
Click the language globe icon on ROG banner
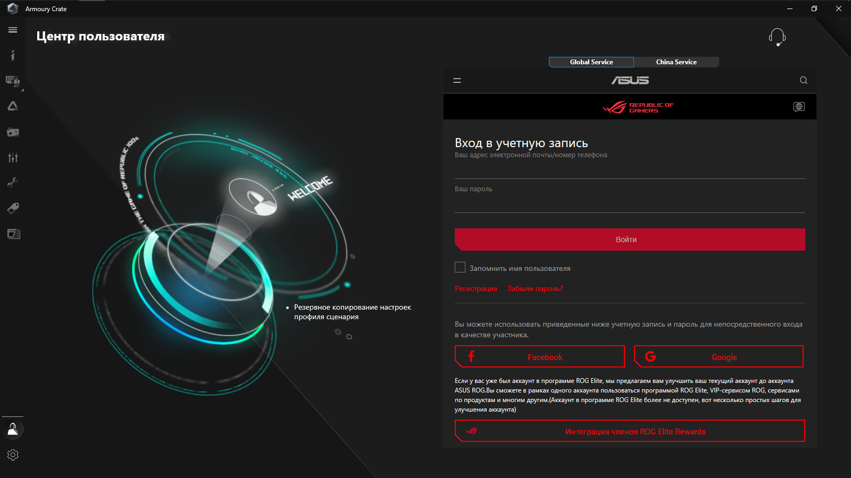click(x=798, y=106)
